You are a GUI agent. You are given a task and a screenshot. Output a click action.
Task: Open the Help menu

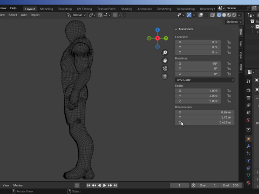pos(13,8)
